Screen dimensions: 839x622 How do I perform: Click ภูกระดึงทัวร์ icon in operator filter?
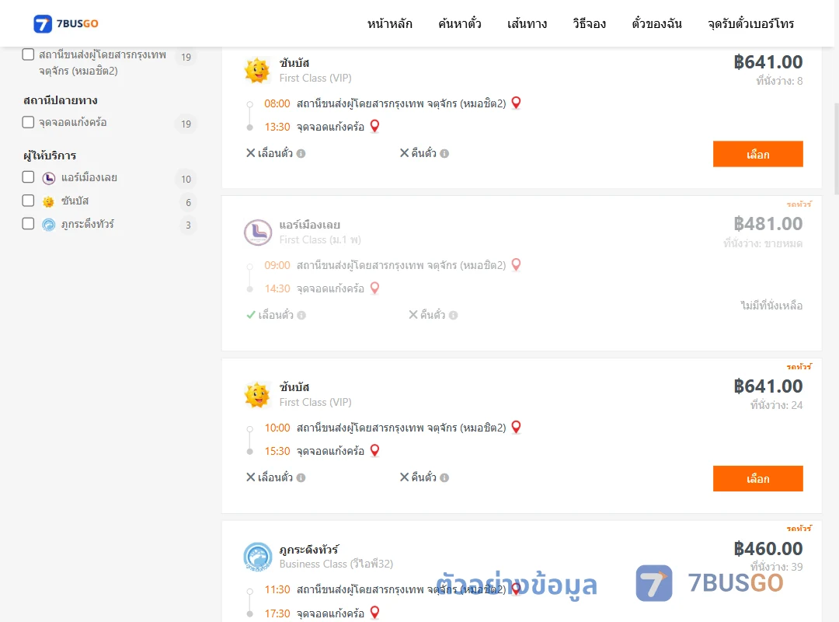(x=49, y=225)
